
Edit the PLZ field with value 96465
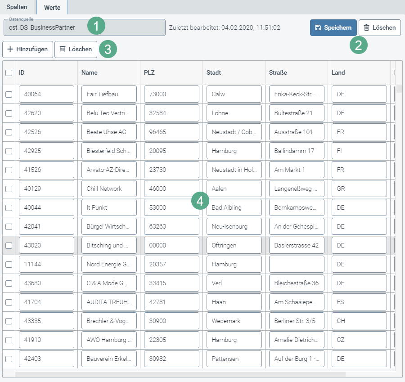171,132
